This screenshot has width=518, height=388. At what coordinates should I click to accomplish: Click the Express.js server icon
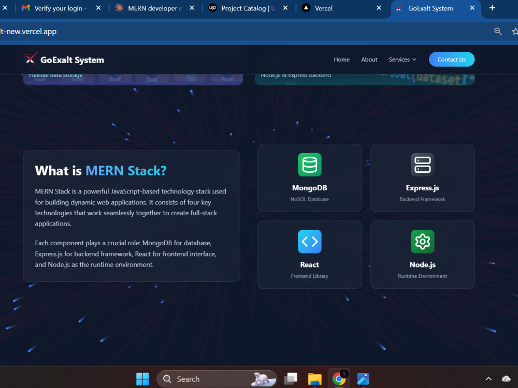tap(422, 165)
